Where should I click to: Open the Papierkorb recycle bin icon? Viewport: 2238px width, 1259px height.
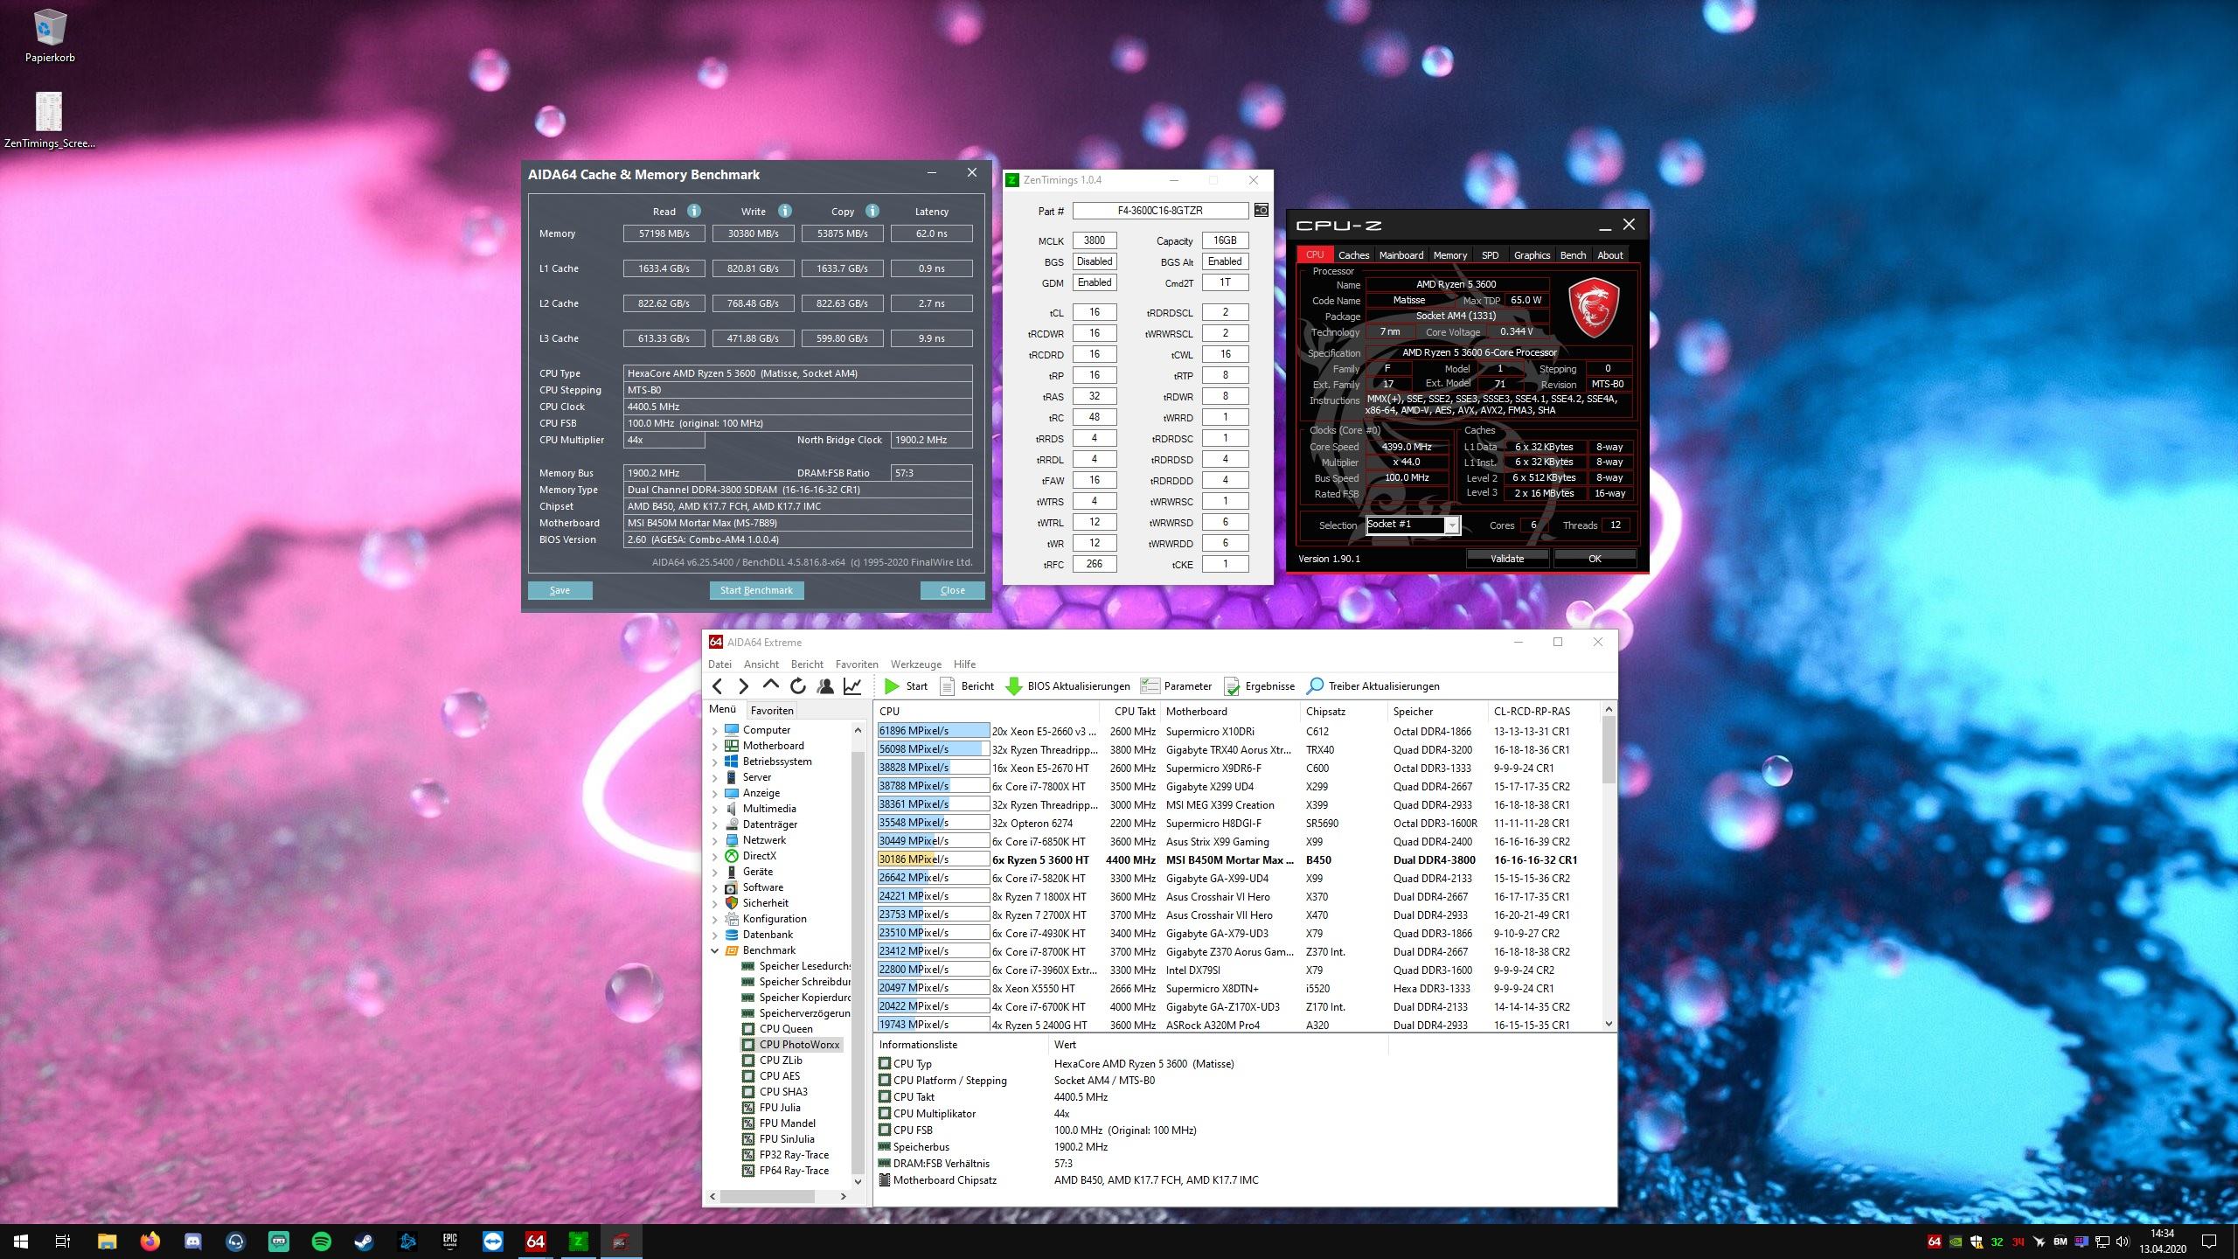click(x=50, y=37)
